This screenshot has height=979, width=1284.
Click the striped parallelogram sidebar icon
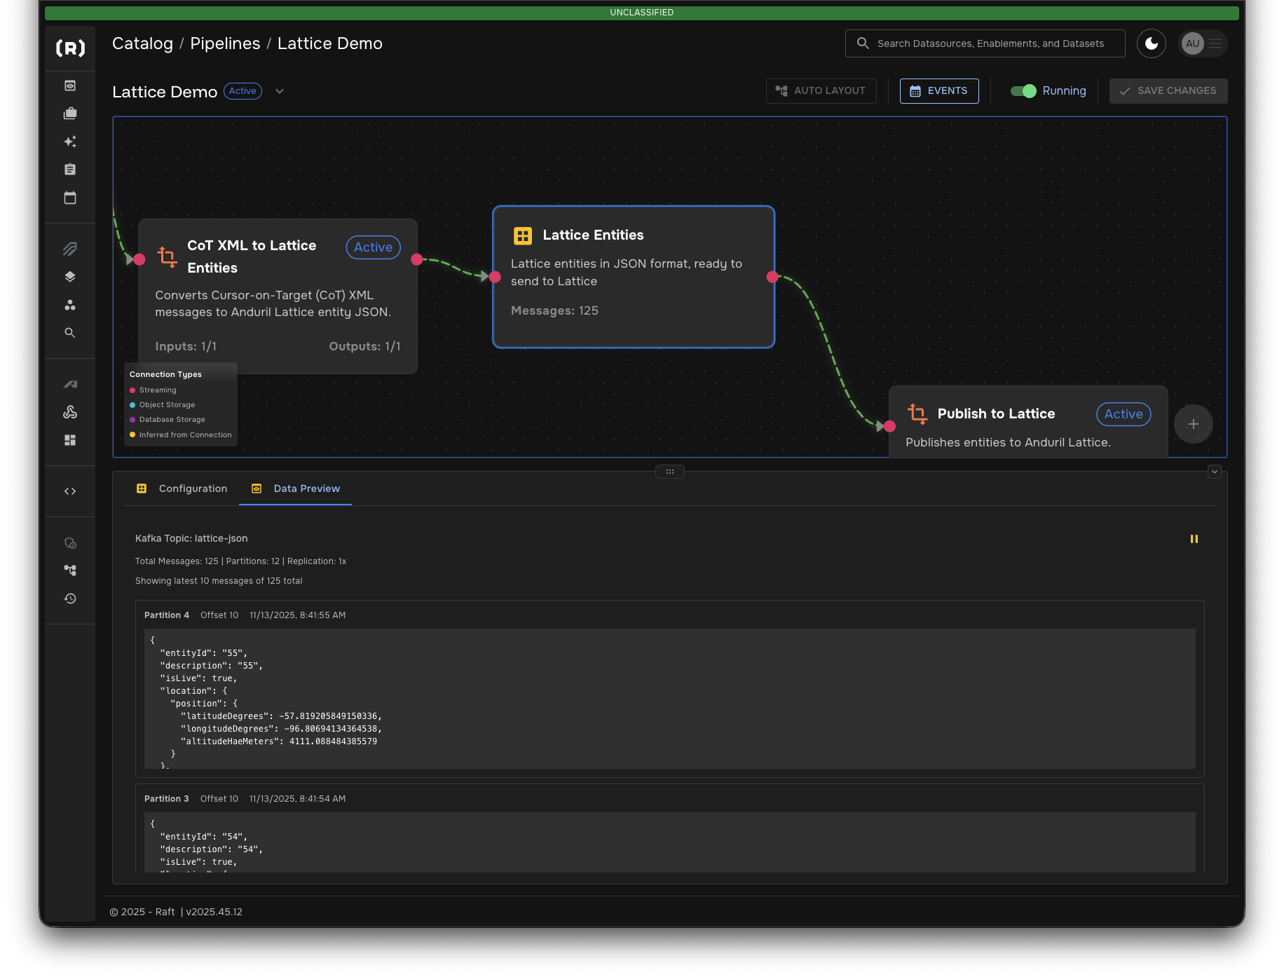(70, 249)
